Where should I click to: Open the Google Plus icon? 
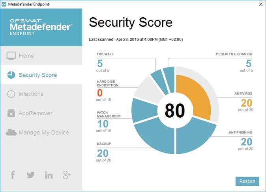tap(66, 175)
